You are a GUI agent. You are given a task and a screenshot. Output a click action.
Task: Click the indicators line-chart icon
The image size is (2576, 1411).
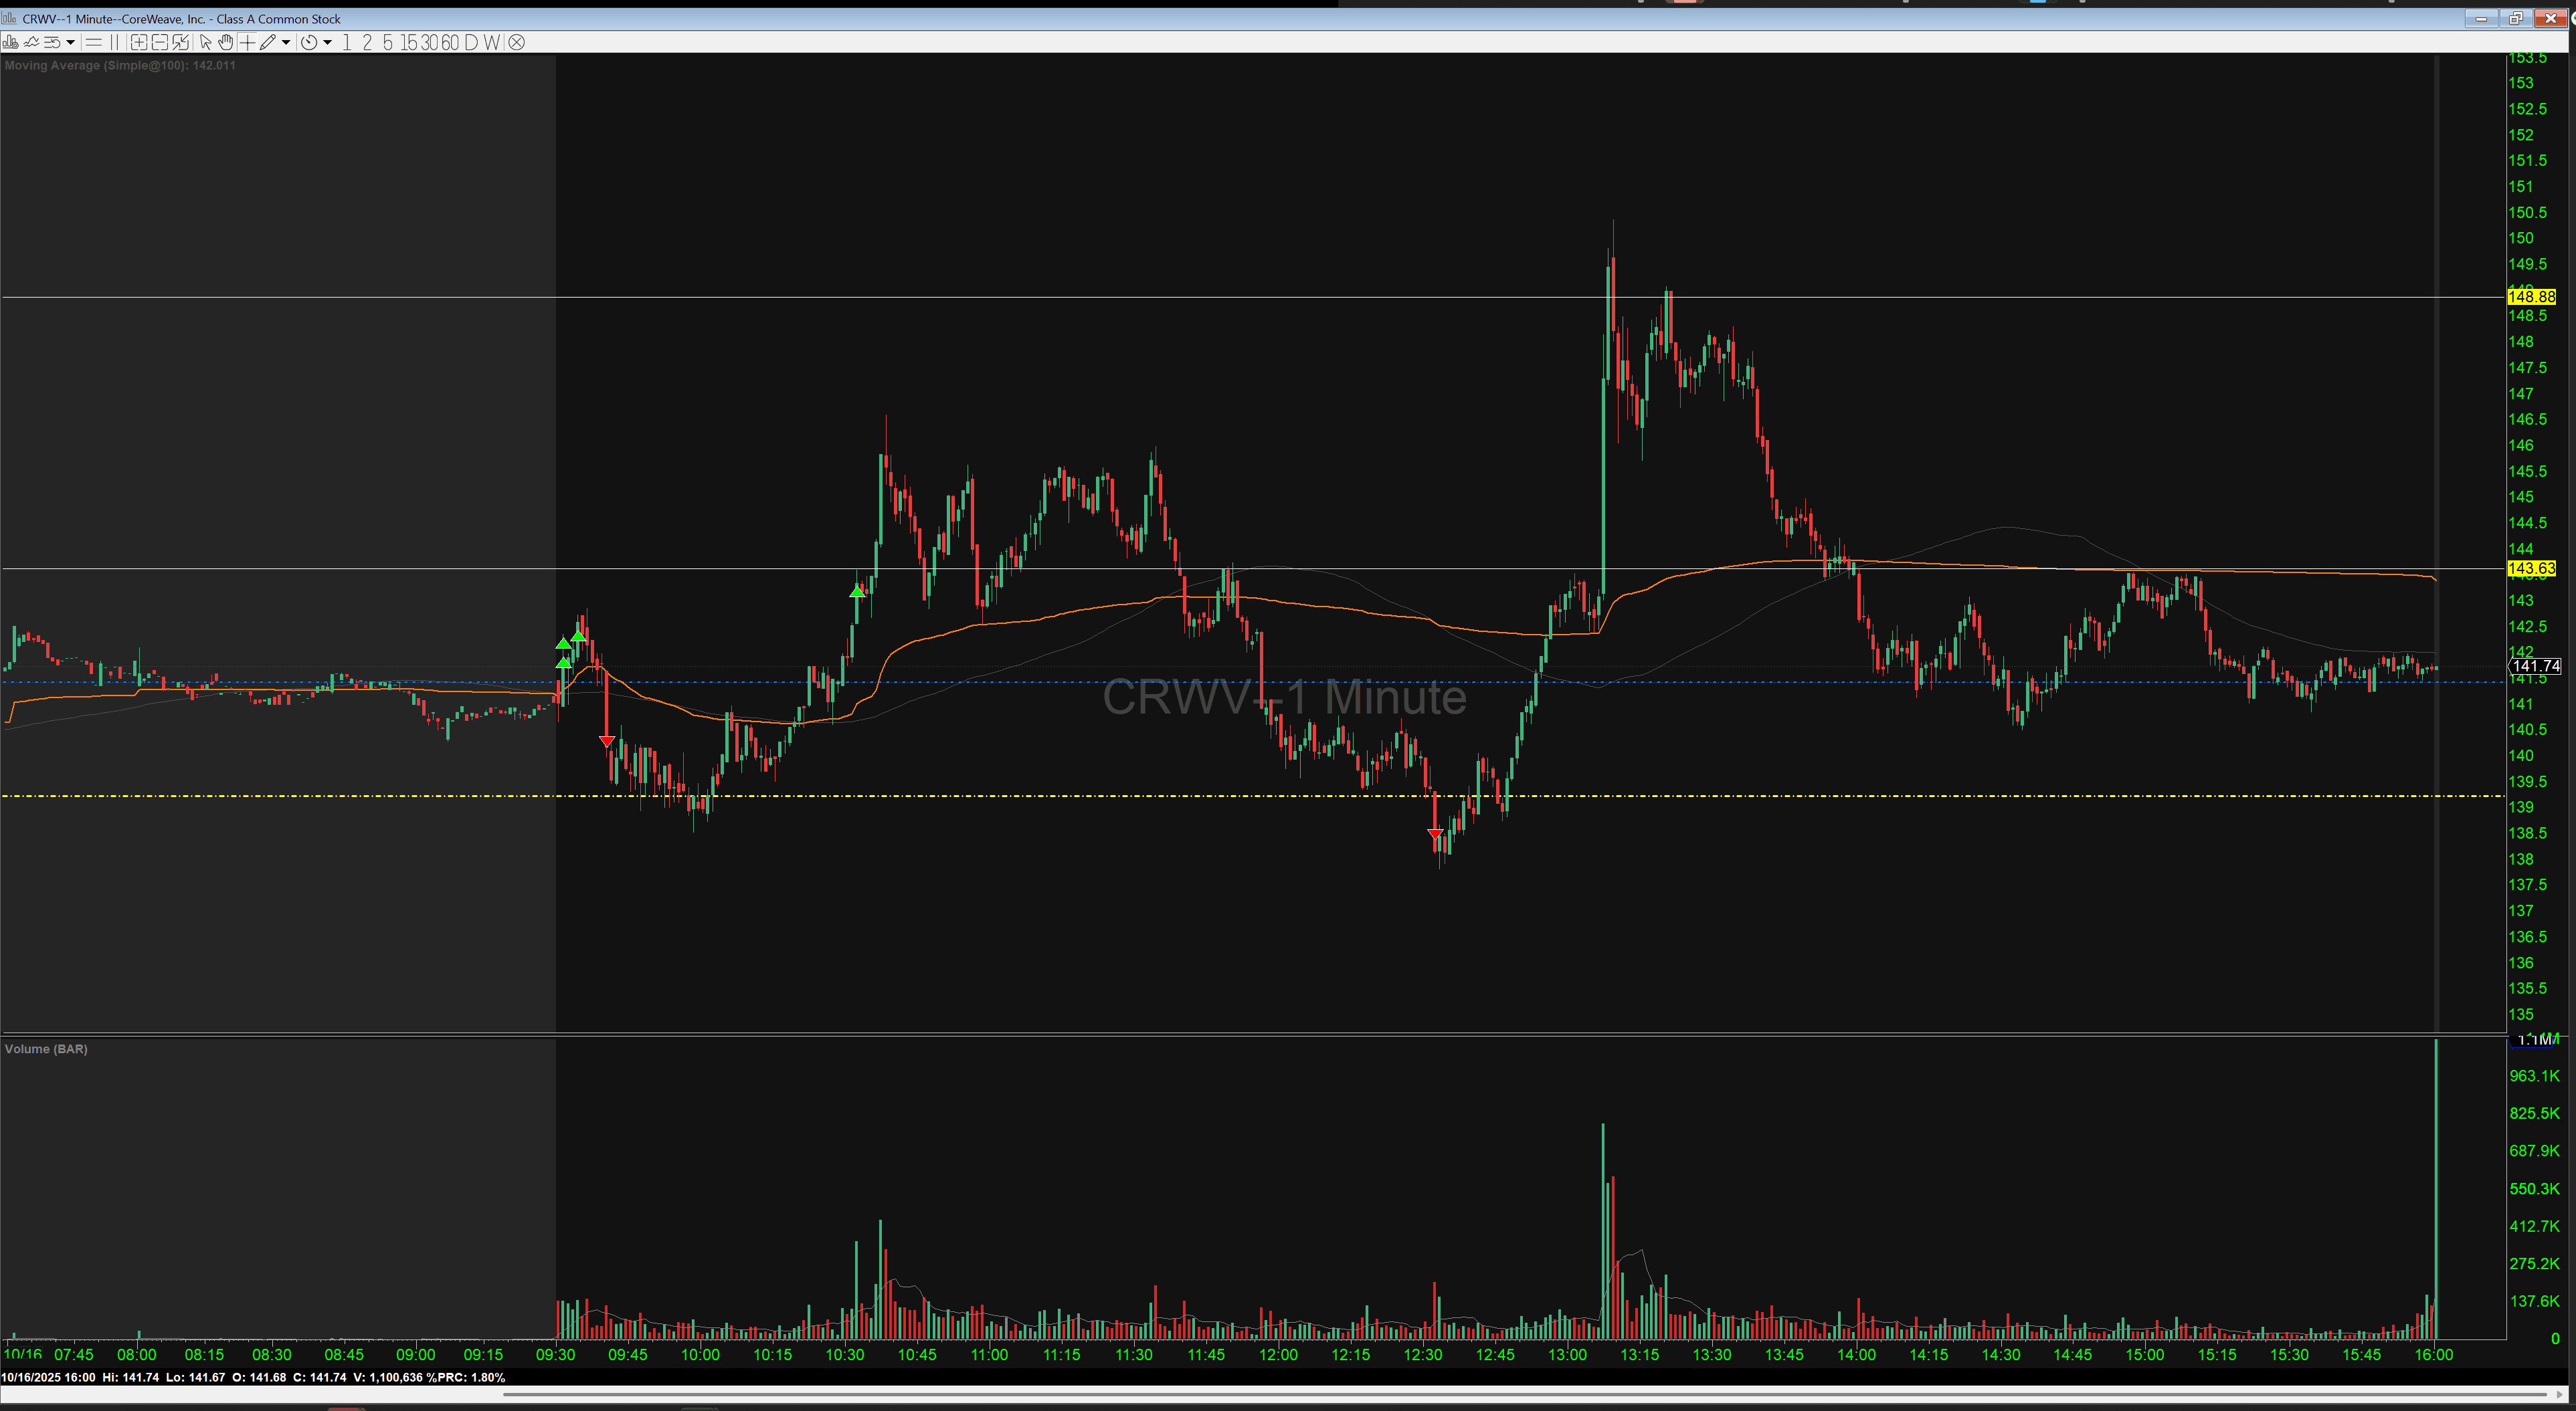(31, 42)
